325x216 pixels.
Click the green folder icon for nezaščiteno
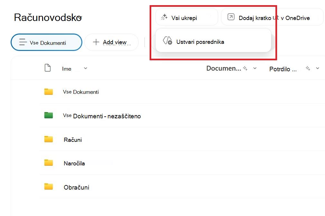pos(49,115)
